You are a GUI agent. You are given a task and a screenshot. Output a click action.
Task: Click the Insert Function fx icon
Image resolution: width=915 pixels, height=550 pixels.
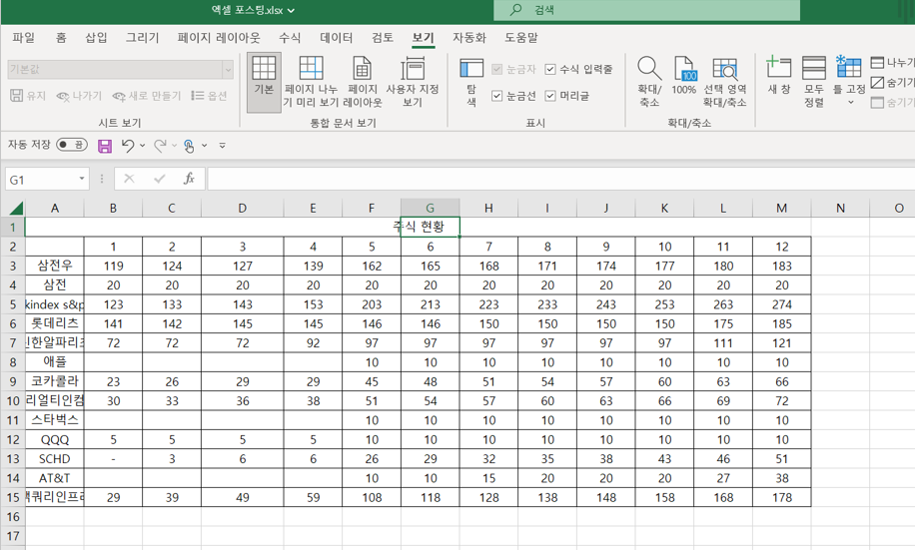(189, 179)
